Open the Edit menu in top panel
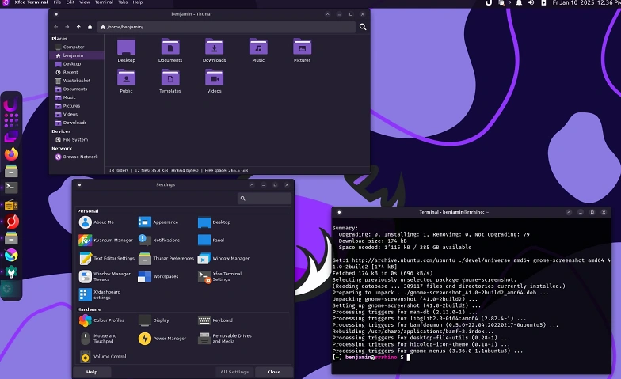The image size is (621, 379). (x=70, y=2)
